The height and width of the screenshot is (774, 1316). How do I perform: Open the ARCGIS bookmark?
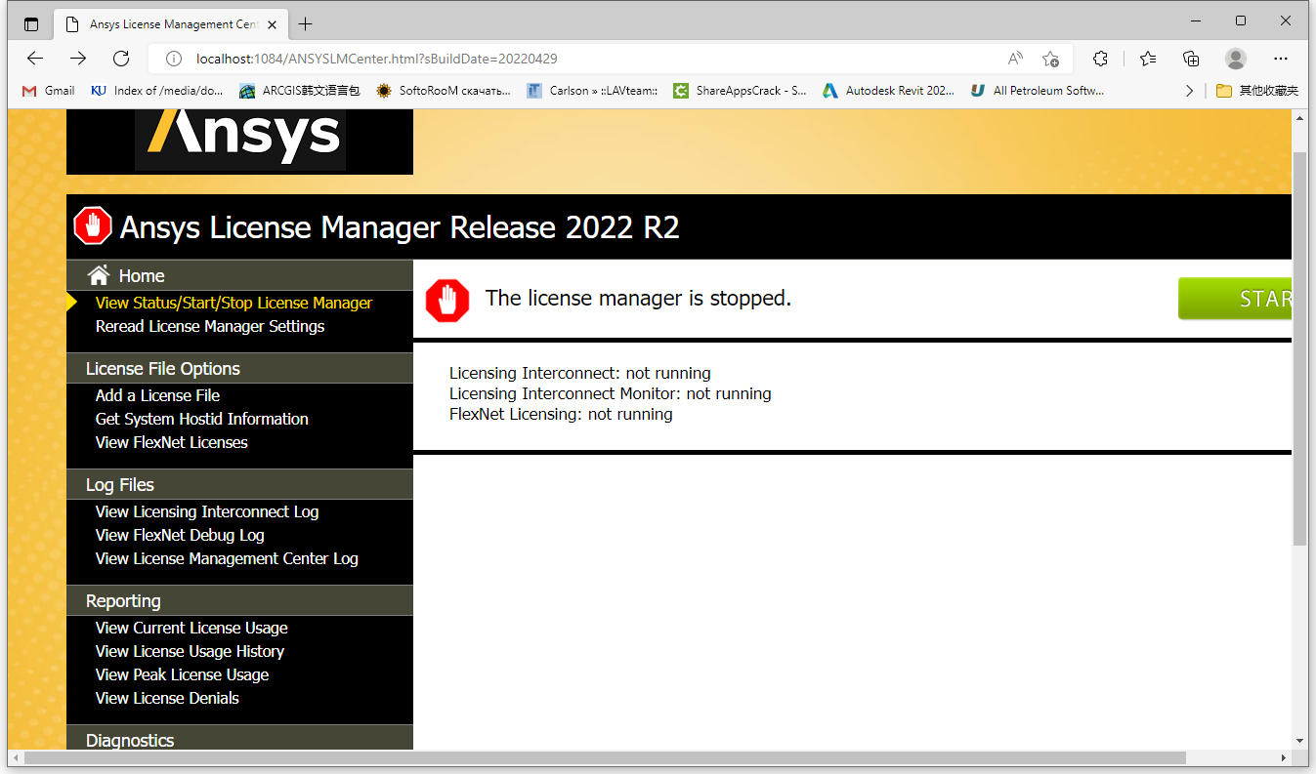(300, 91)
